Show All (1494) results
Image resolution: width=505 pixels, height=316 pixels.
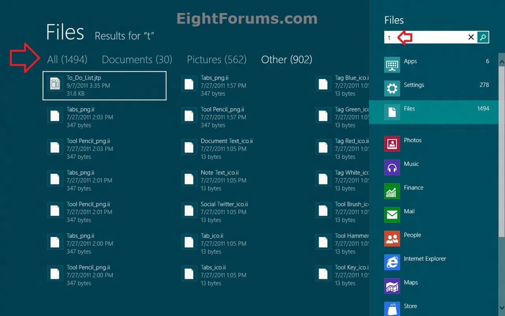(x=67, y=59)
